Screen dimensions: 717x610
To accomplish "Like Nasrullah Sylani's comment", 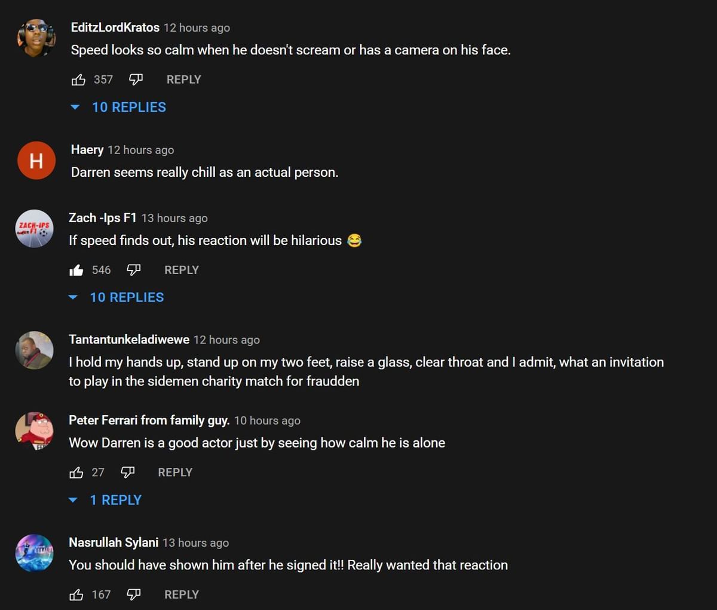I will (x=77, y=594).
